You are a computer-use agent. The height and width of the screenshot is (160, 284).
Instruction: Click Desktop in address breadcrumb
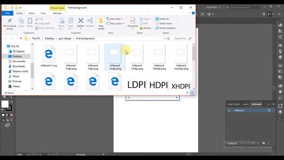point(50,39)
